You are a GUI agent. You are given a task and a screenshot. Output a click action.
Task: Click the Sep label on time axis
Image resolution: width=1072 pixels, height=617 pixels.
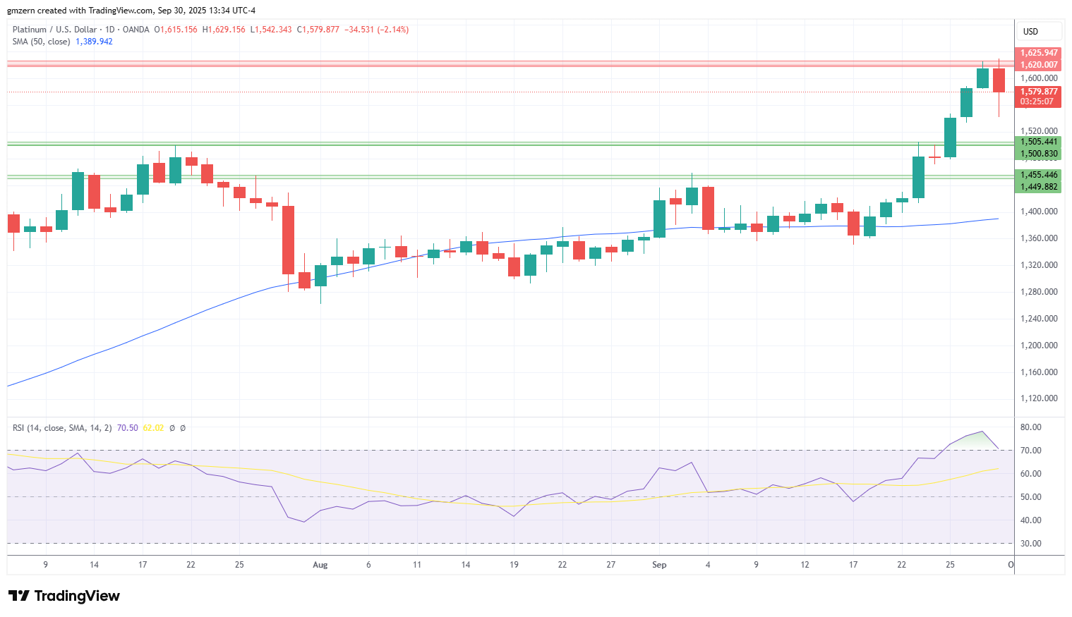coord(659,565)
